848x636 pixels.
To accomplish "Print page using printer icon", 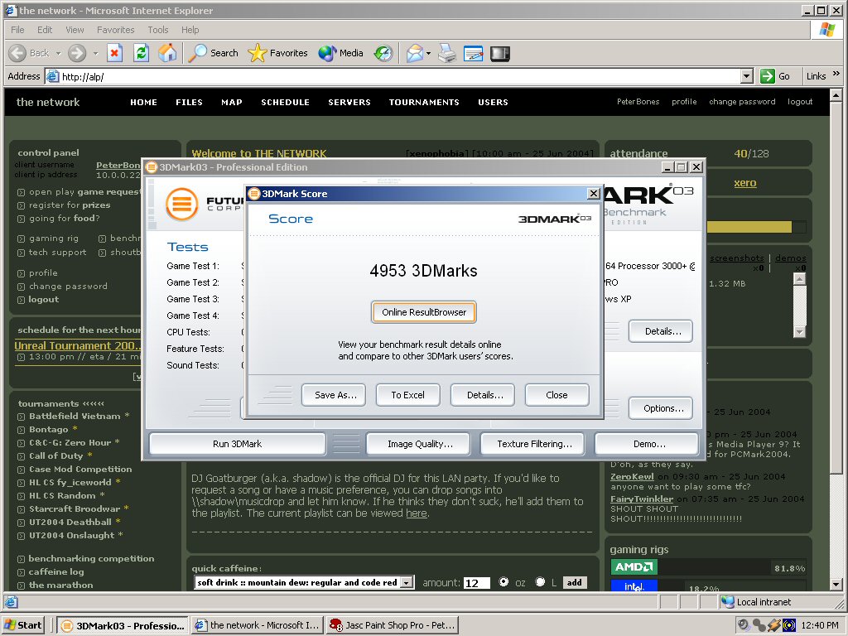I will [x=447, y=53].
